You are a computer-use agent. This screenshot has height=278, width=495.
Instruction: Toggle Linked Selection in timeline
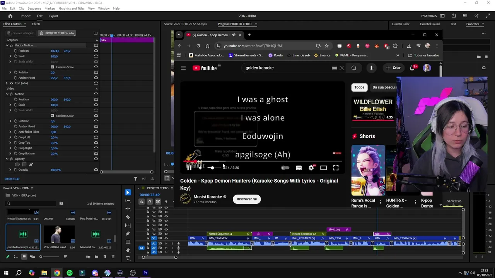tap(158, 202)
